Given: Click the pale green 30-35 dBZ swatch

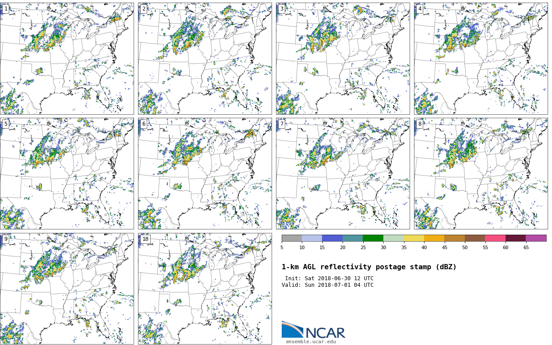Looking at the screenshot, I should point(393,238).
